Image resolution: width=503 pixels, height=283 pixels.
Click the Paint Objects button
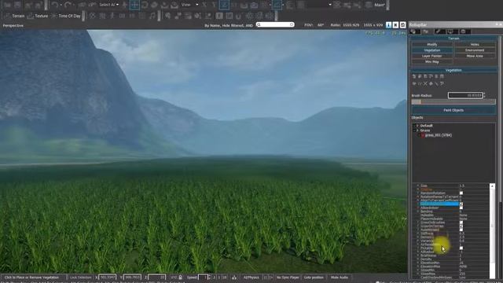click(453, 110)
